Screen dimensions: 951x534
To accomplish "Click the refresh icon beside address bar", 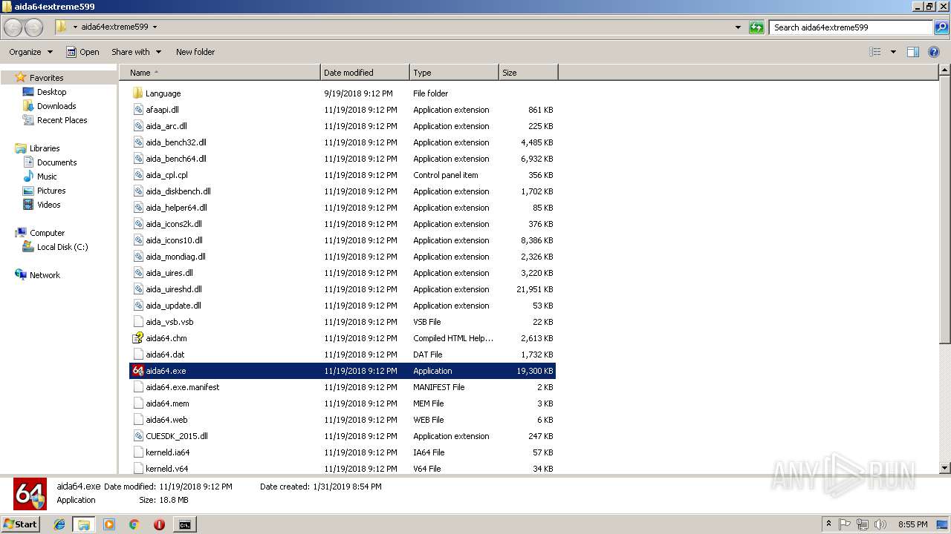I will (756, 27).
